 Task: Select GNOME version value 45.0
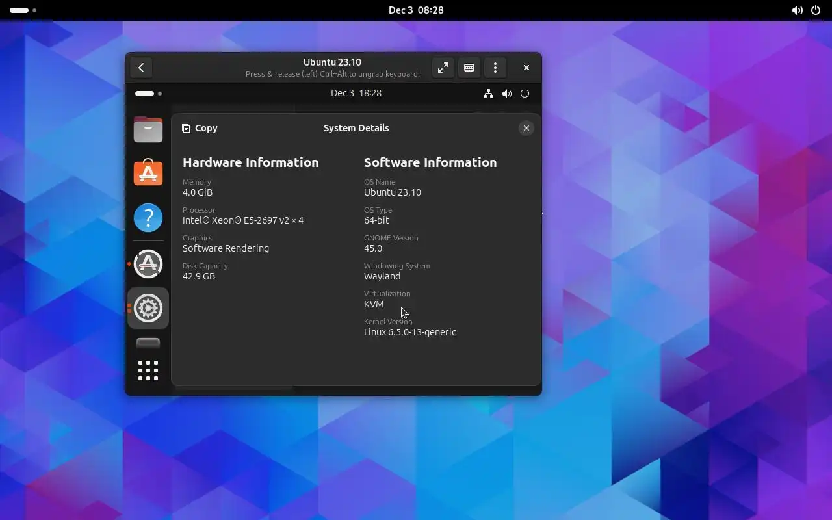tap(373, 248)
